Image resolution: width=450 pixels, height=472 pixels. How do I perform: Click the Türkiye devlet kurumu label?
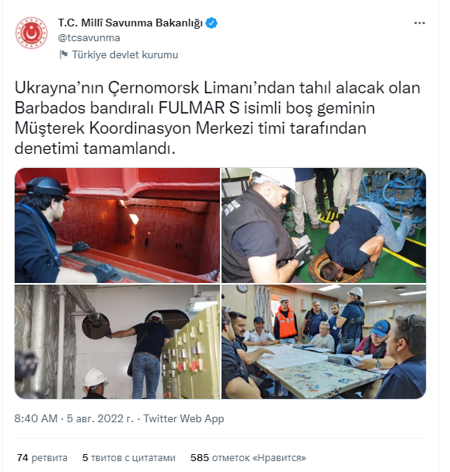coord(125,54)
